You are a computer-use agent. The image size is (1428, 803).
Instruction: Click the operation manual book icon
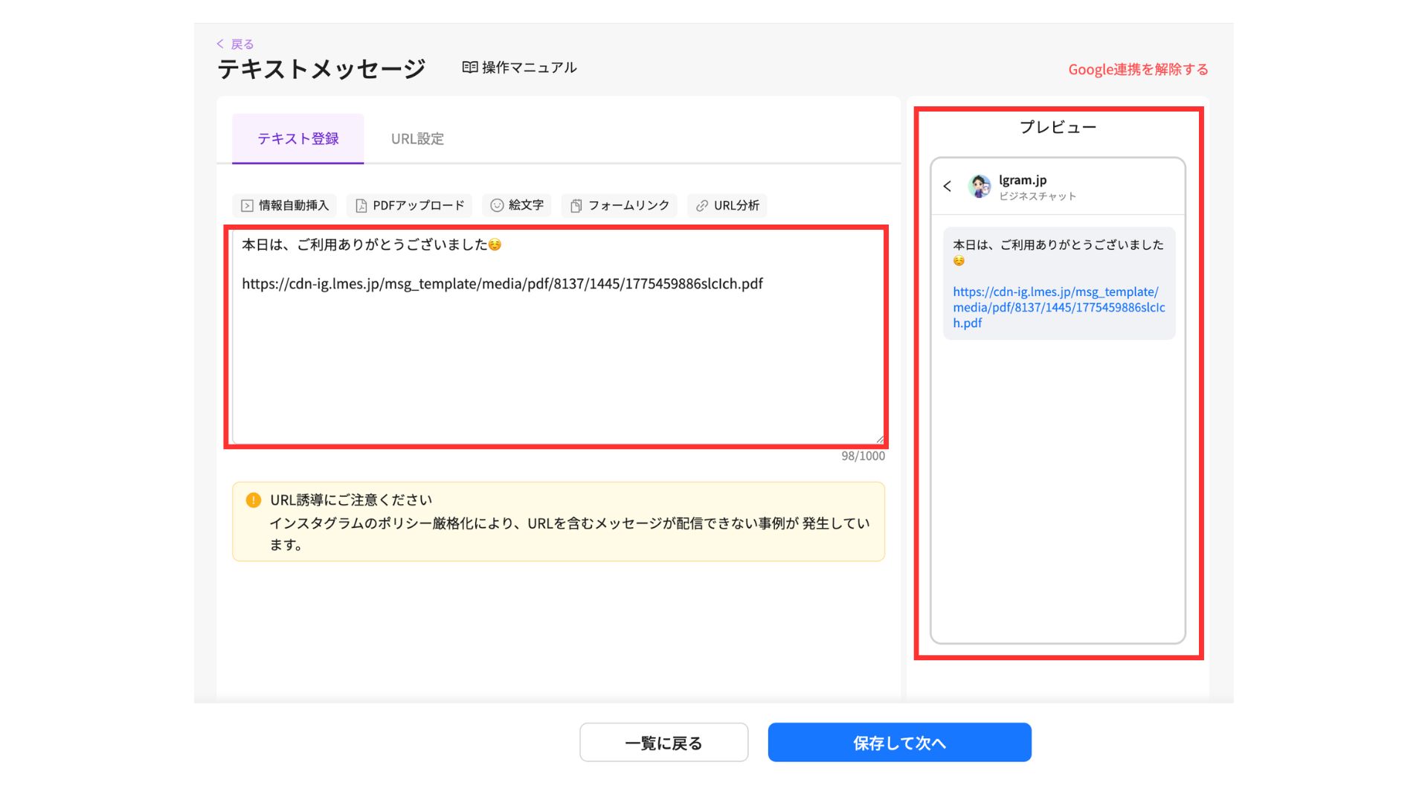coord(469,68)
